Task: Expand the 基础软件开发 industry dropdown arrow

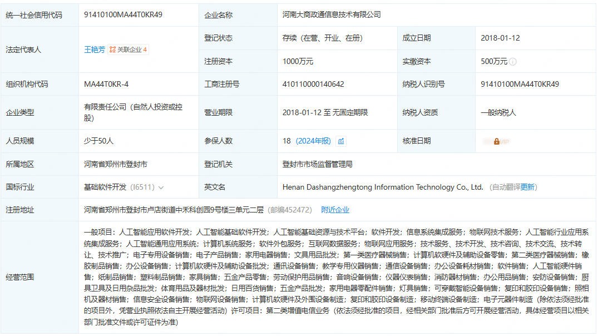Action: click(161, 187)
